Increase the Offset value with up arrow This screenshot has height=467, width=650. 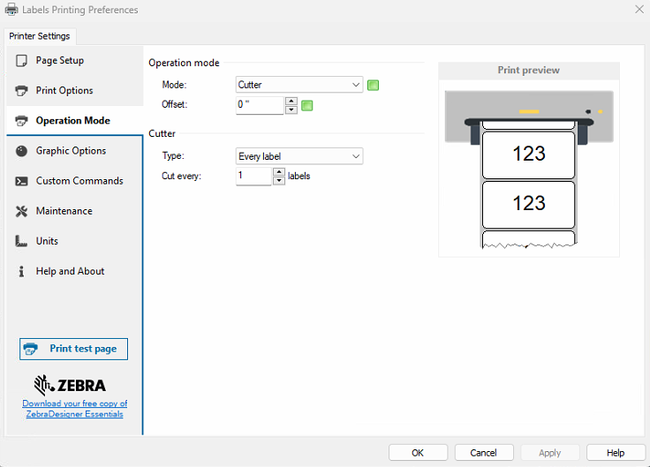(x=291, y=102)
